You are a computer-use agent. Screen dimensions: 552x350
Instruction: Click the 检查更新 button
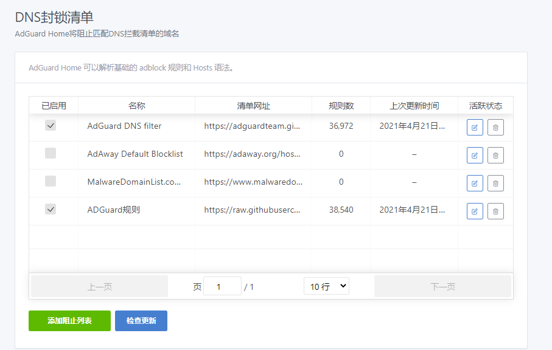141,321
